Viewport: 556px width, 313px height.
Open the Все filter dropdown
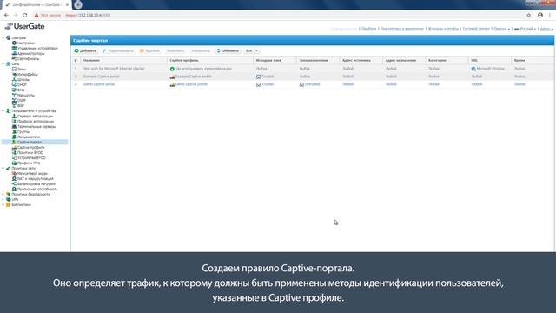252,50
